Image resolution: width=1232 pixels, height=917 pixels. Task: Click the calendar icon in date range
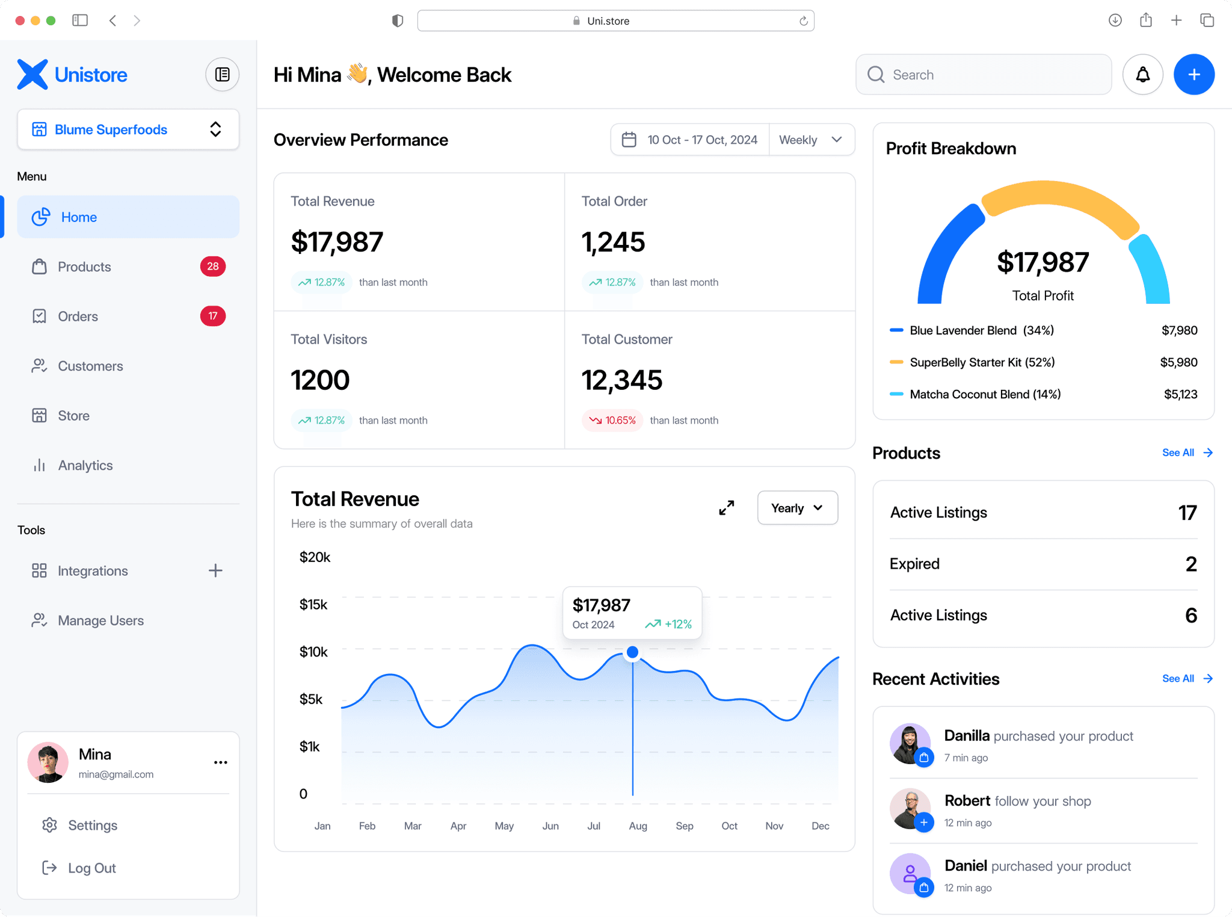click(629, 140)
